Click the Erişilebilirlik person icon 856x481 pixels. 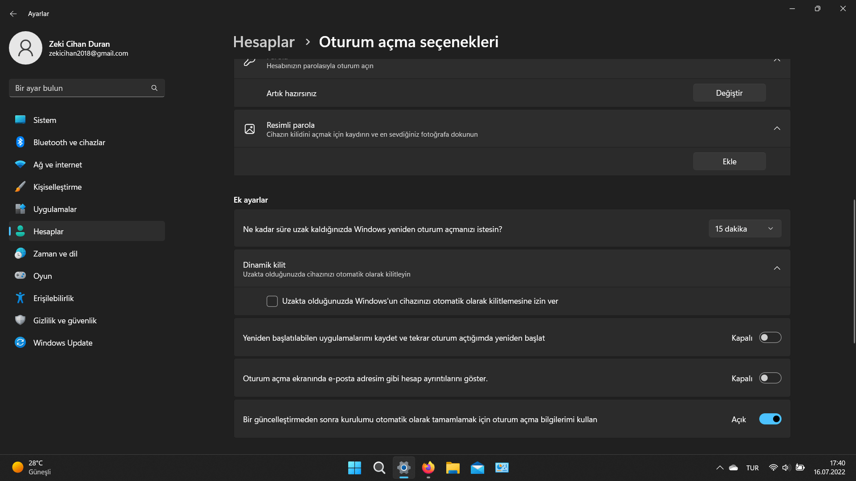tap(20, 298)
